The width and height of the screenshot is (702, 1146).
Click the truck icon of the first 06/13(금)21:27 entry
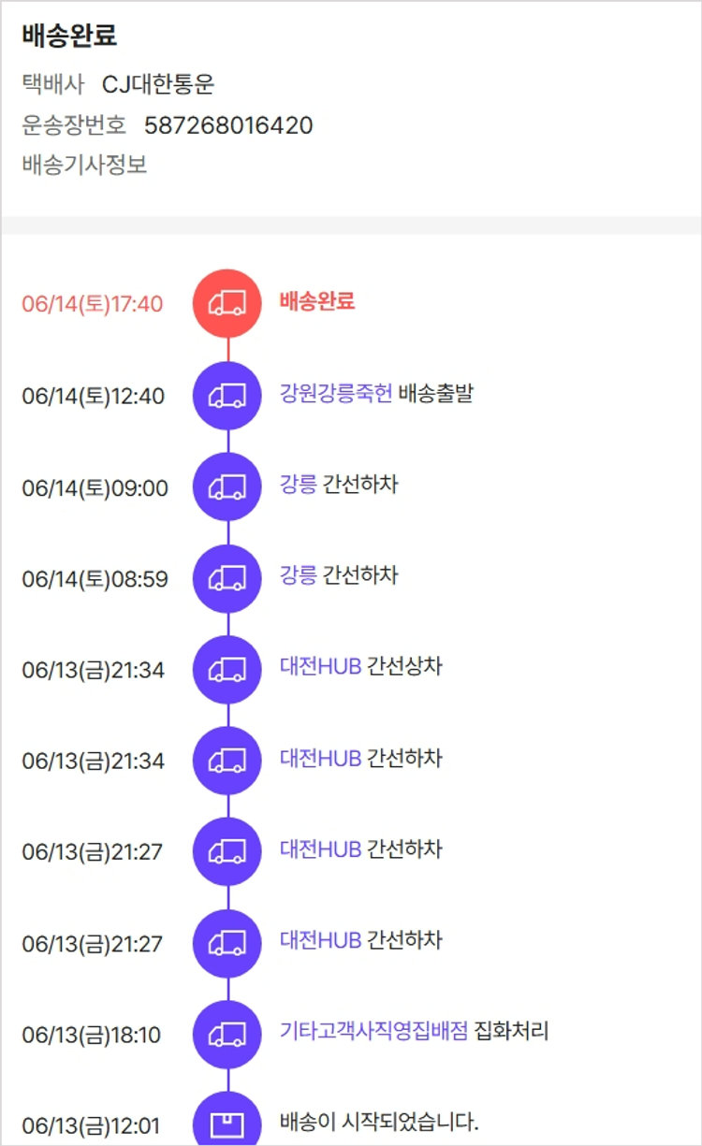[x=227, y=851]
